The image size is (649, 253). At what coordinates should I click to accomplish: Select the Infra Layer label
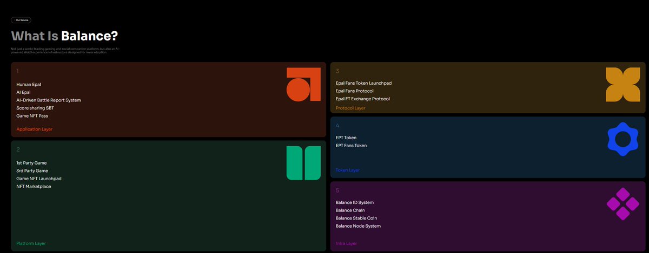[x=346, y=243]
